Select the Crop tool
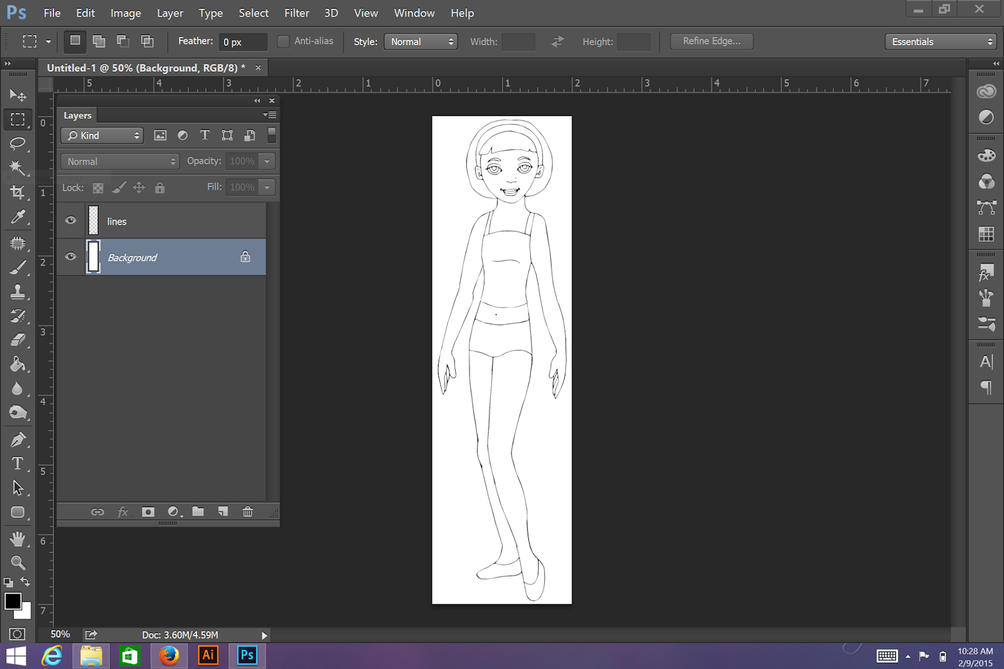Image resolution: width=1004 pixels, height=669 pixels. coord(18,193)
